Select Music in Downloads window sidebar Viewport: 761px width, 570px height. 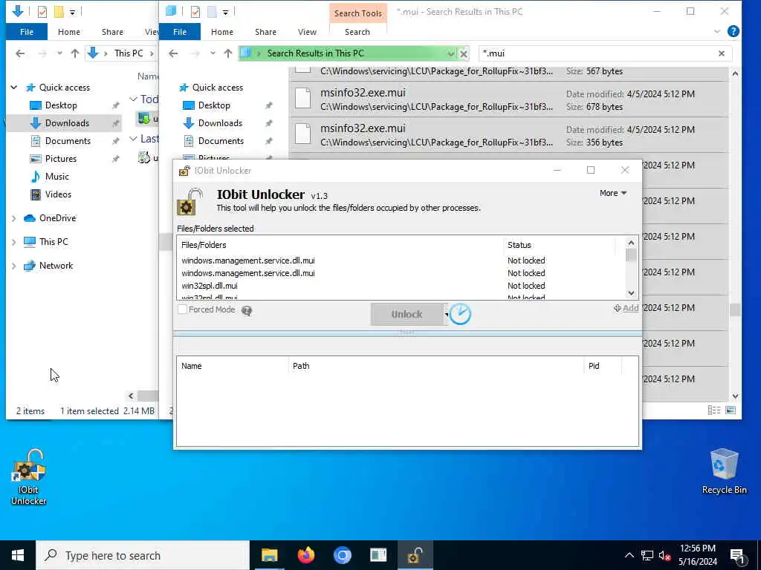pos(56,177)
